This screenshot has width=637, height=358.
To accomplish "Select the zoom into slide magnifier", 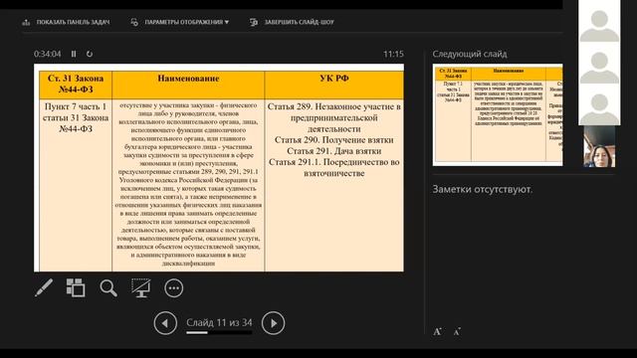I will point(108,287).
